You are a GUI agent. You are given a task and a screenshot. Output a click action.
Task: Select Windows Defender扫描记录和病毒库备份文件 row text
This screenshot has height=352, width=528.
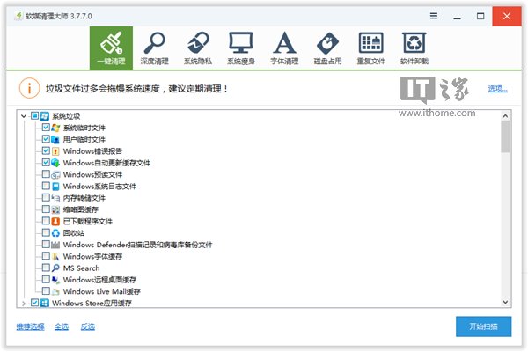pos(138,245)
